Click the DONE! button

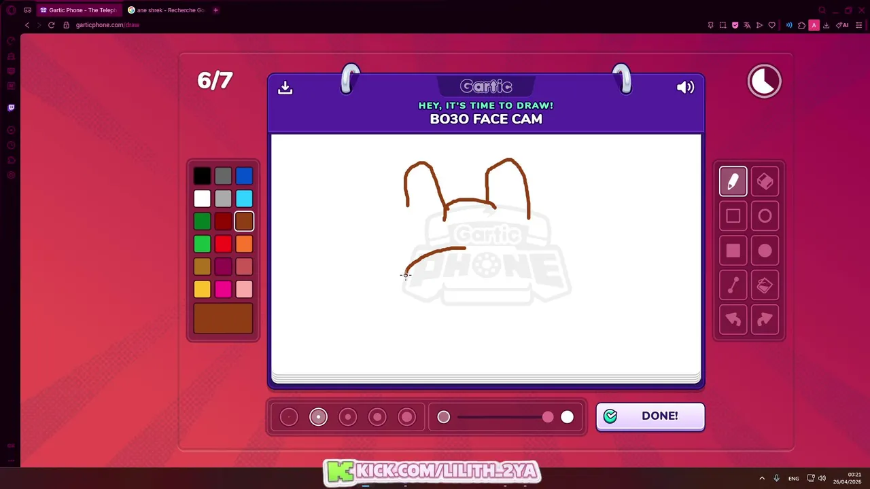click(x=650, y=416)
